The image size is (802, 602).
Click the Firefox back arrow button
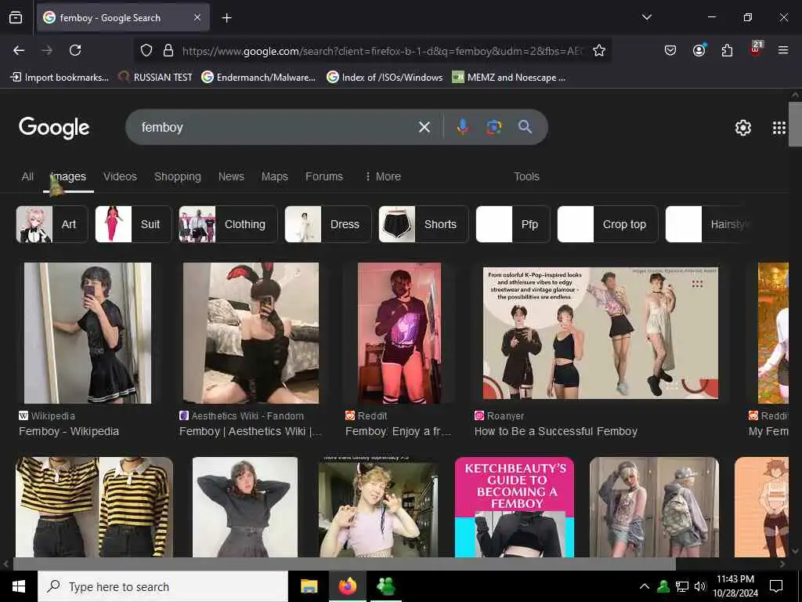pos(19,50)
